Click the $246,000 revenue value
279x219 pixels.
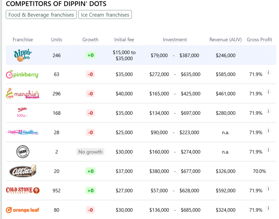pos(225,55)
